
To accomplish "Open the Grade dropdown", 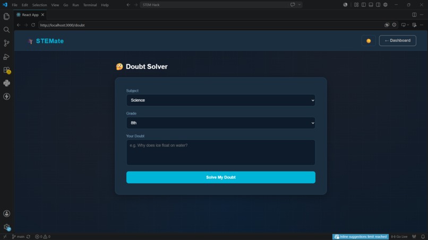I will pos(220,123).
